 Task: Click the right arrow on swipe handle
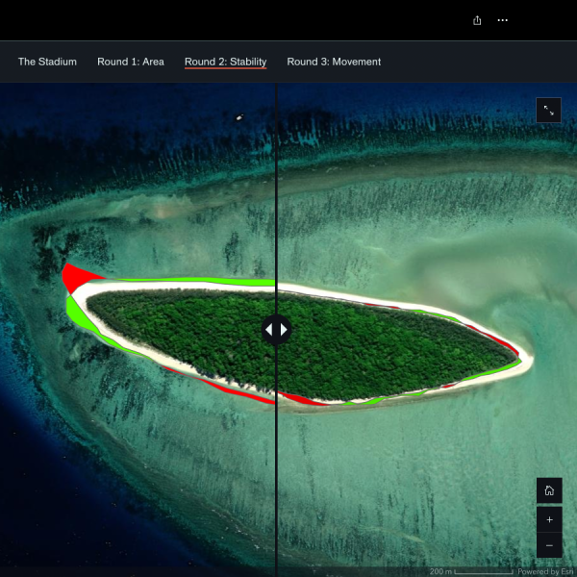(284, 330)
